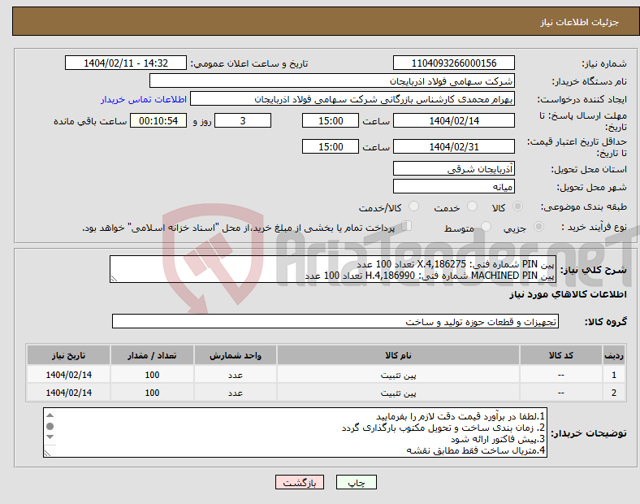Image resolution: width=640 pixels, height=504 pixels.
Task: Click the scroll-down arrow in buyer notes
Action: (50, 437)
